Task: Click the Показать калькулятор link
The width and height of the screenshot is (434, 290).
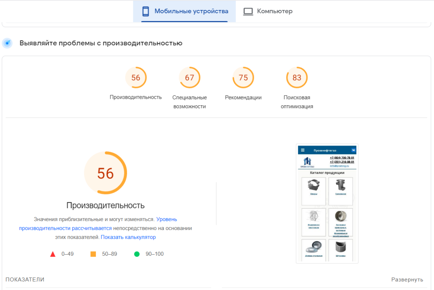Action: click(x=128, y=237)
